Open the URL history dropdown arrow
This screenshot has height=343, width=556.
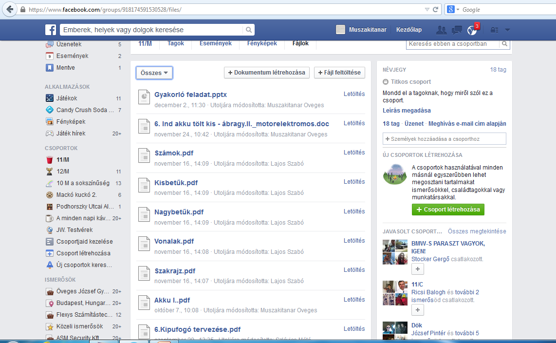tap(427, 10)
